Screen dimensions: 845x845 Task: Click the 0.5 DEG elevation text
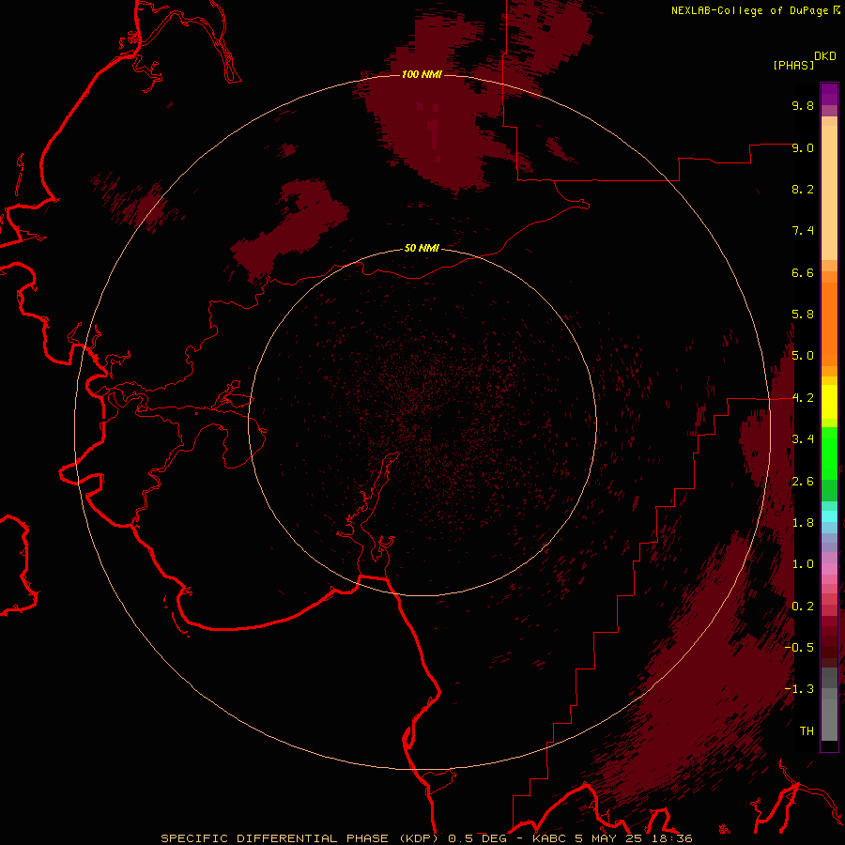[x=478, y=838]
